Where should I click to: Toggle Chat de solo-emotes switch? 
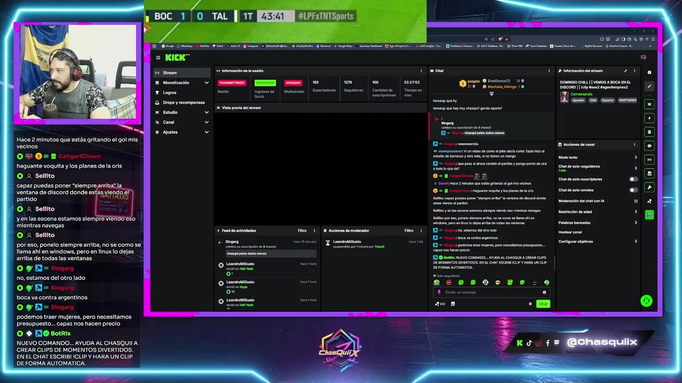[x=633, y=190]
